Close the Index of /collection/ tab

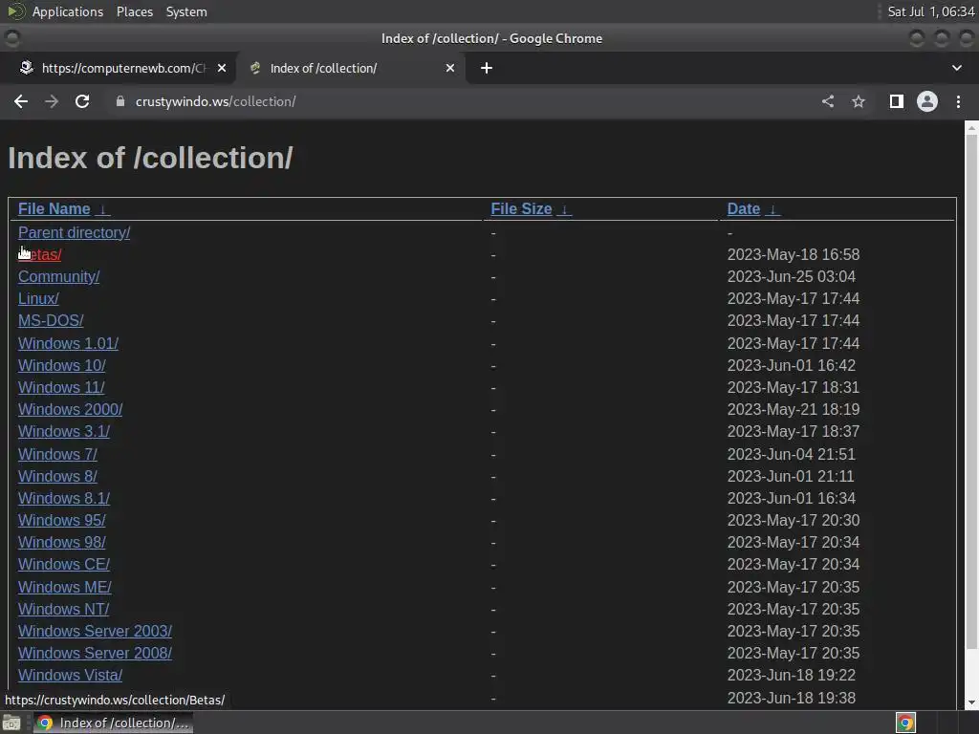450,68
